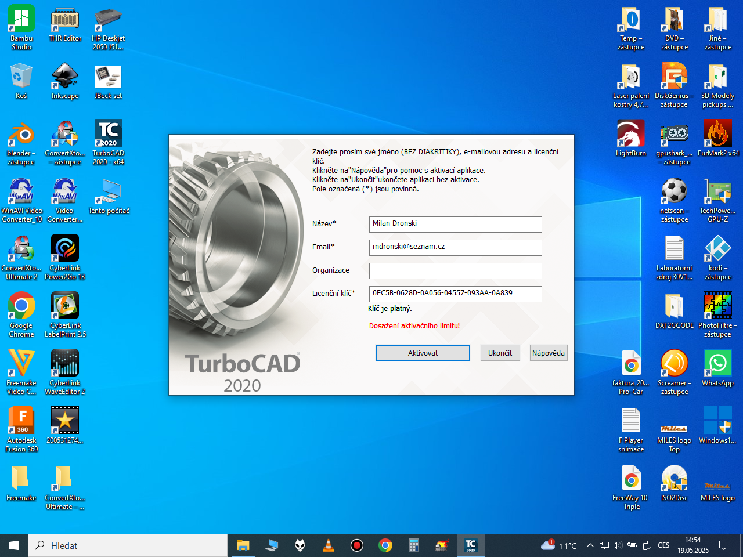The image size is (743, 557).
Task: Select F Player snímače document
Action: tap(631, 430)
